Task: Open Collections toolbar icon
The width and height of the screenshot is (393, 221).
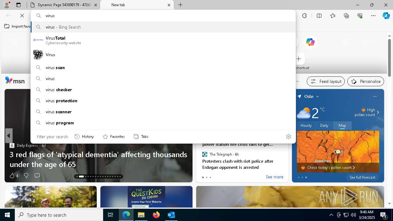Action: coord(346,16)
